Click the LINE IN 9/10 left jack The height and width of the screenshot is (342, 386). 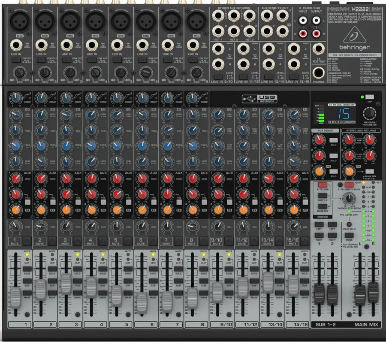coord(218,49)
